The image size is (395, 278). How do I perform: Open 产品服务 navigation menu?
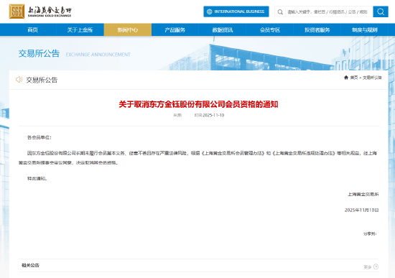tap(175, 29)
